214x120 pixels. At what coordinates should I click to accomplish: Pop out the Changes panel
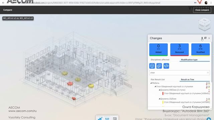[x=205, y=38]
